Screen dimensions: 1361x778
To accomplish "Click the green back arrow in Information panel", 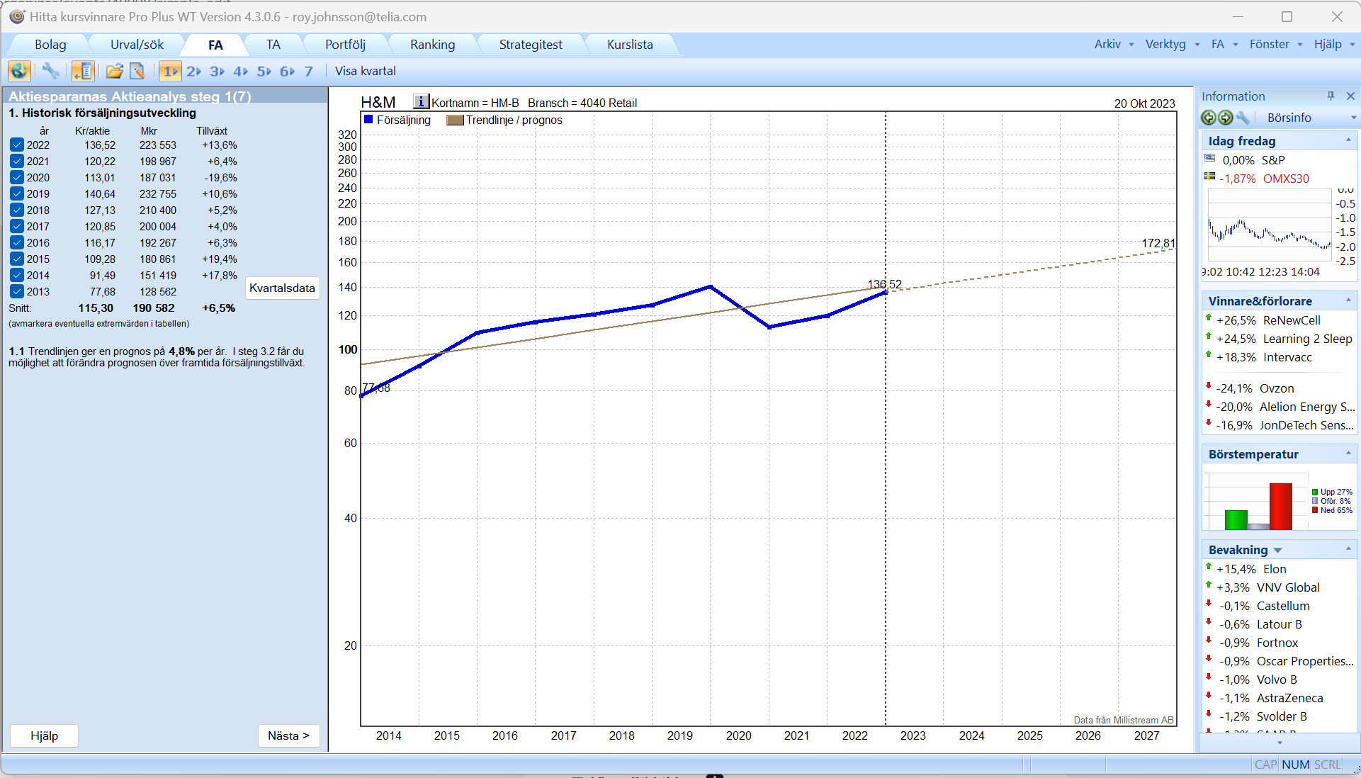I will [x=1209, y=118].
